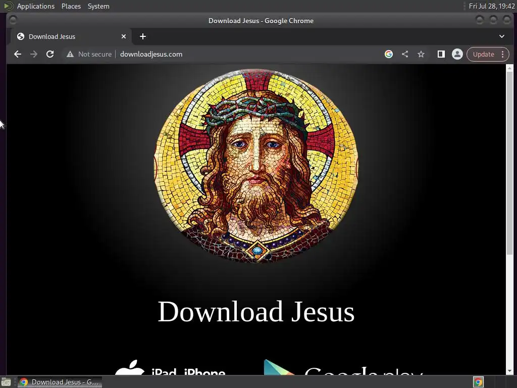
Task: Open a new tab with the plus button
Action: [x=143, y=36]
